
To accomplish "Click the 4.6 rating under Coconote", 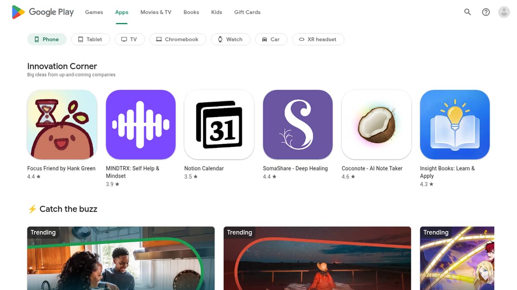I will 348,177.
